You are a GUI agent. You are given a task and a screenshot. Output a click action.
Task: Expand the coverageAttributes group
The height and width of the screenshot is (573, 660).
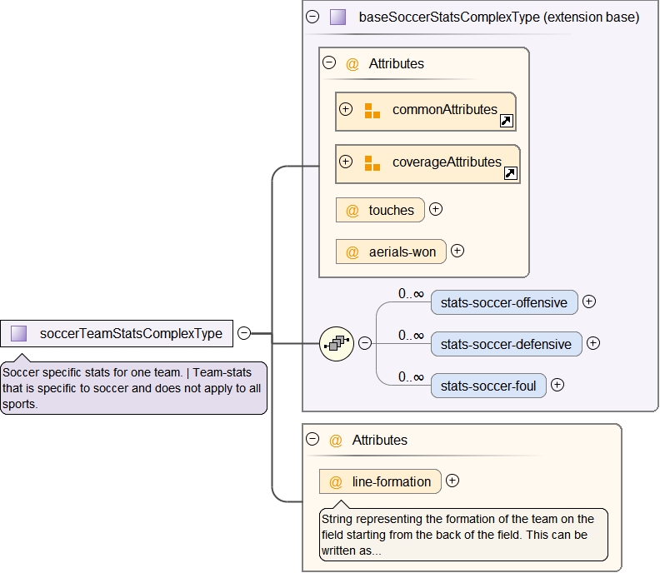pyautogui.click(x=346, y=162)
